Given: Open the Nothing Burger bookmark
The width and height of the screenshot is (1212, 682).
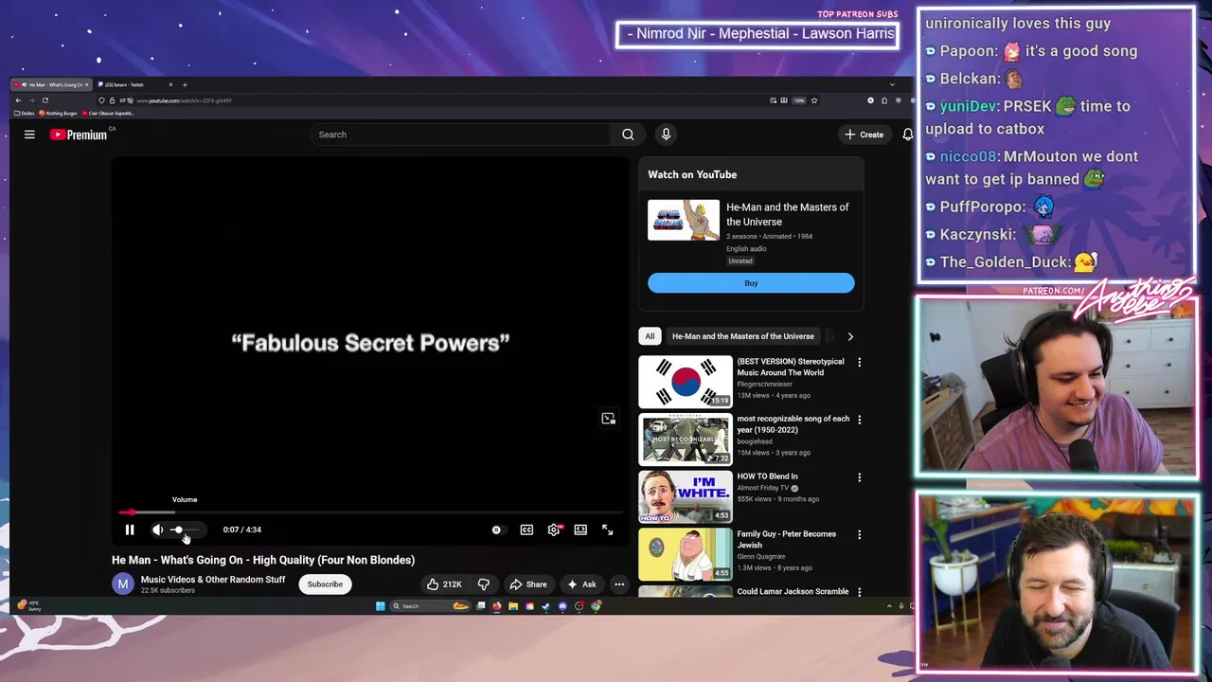Looking at the screenshot, I should [59, 113].
